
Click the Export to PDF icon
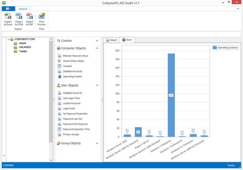tap(30, 16)
